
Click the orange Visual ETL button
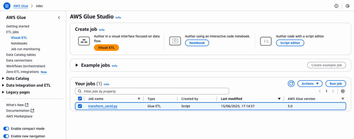[106, 48]
